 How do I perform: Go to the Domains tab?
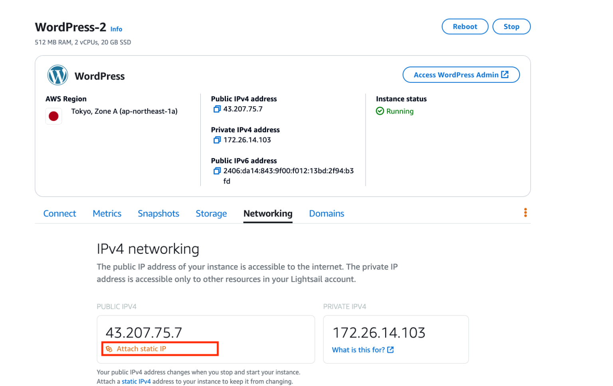pyautogui.click(x=326, y=214)
